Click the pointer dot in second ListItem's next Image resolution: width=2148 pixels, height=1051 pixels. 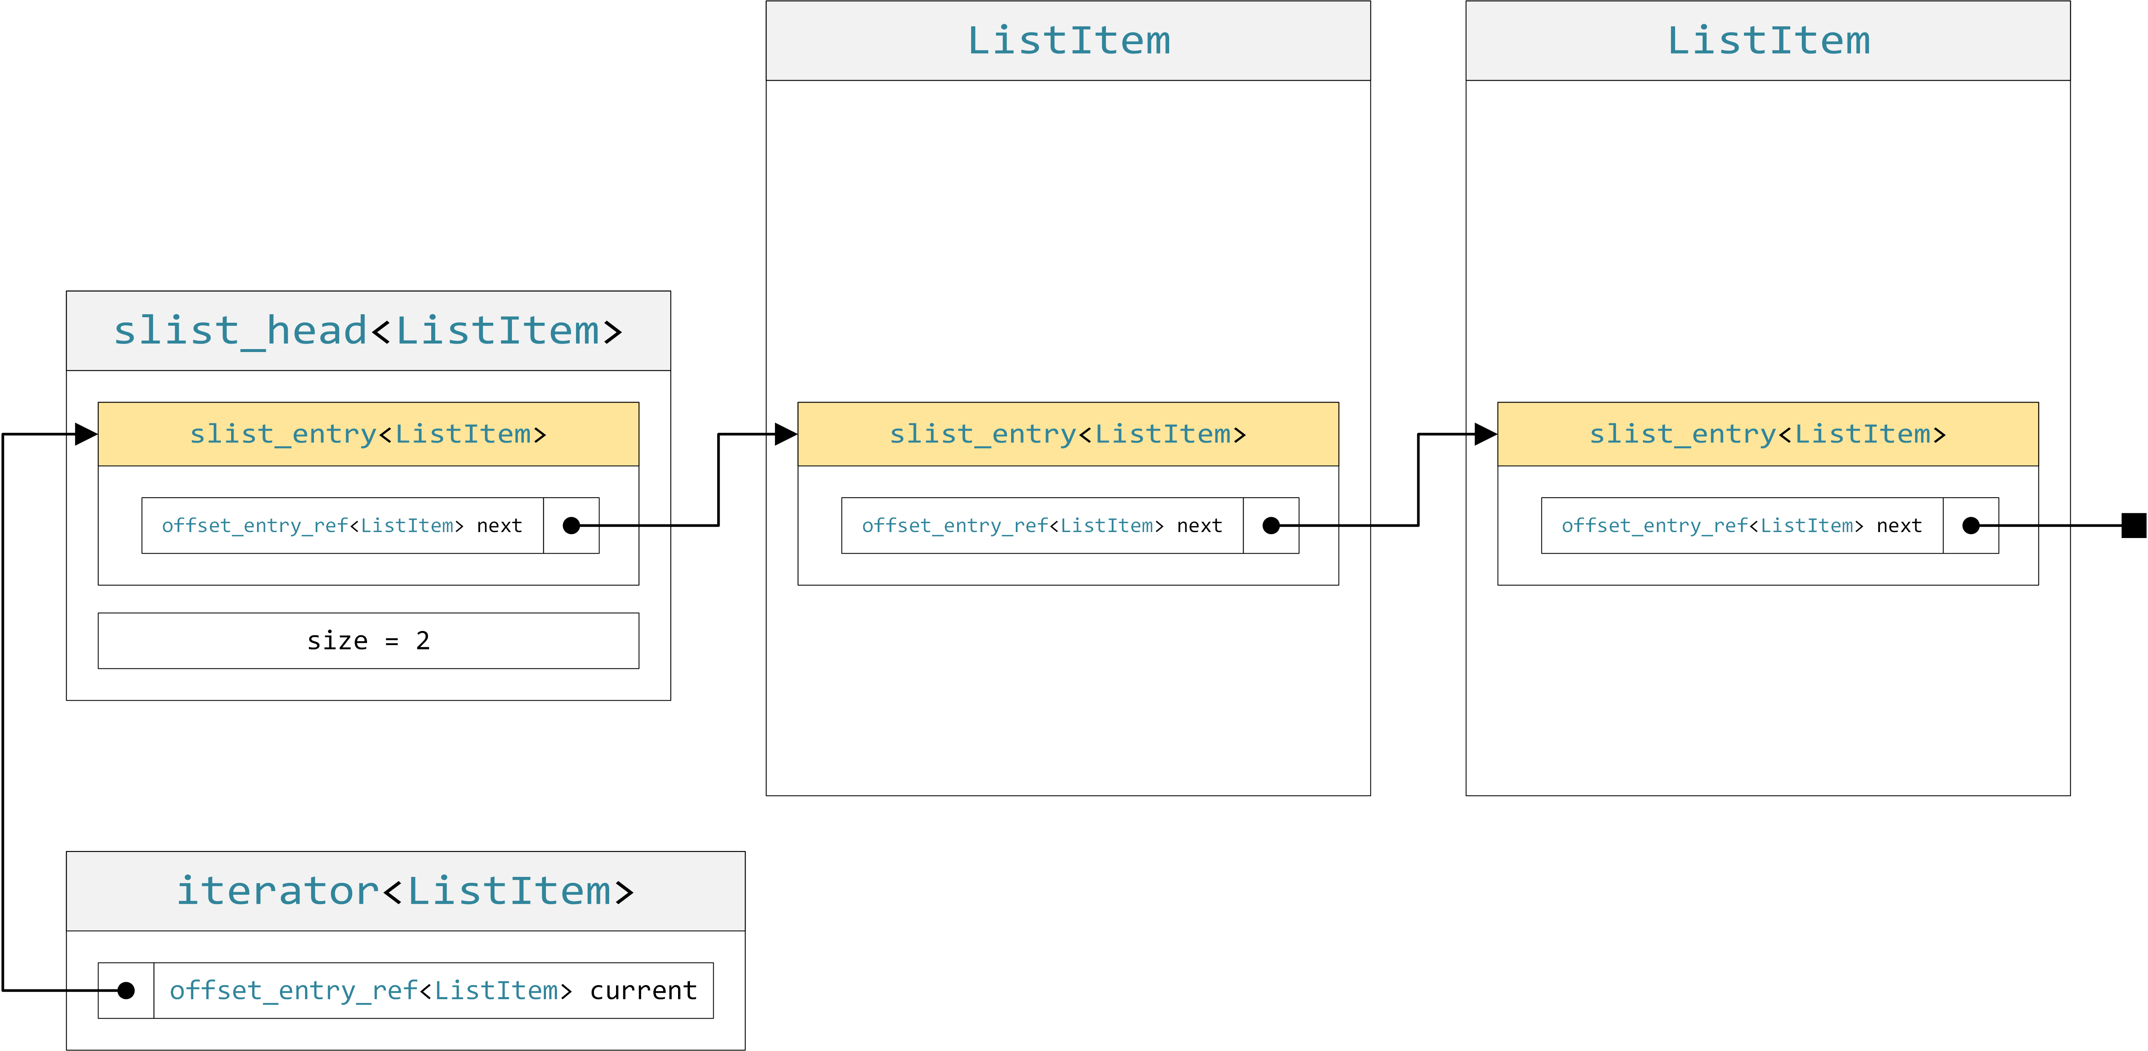(x=1972, y=525)
